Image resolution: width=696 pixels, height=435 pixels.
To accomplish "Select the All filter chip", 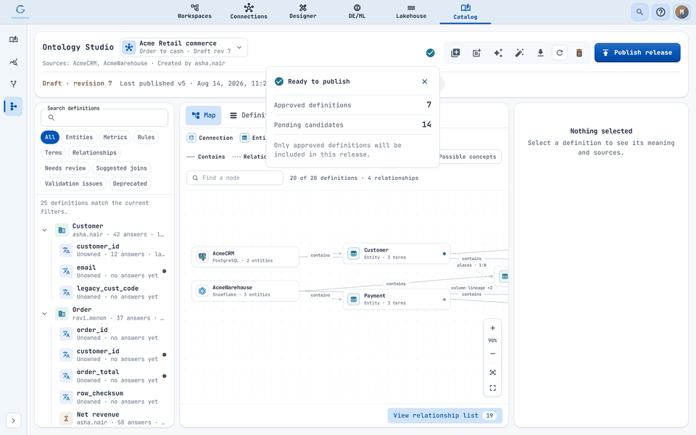I will point(50,137).
